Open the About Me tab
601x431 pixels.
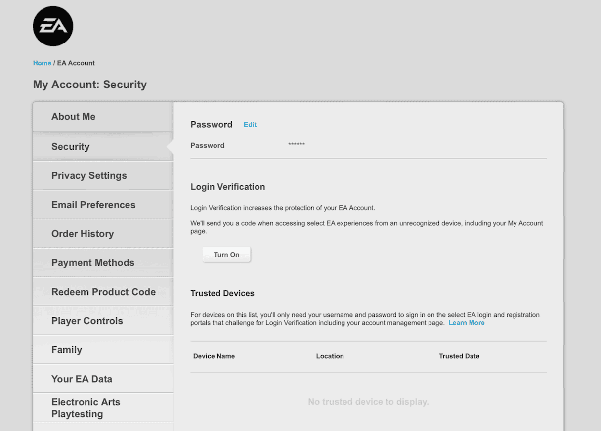pos(73,117)
